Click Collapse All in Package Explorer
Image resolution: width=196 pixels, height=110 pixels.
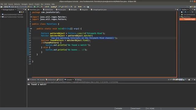tap(20, 12)
